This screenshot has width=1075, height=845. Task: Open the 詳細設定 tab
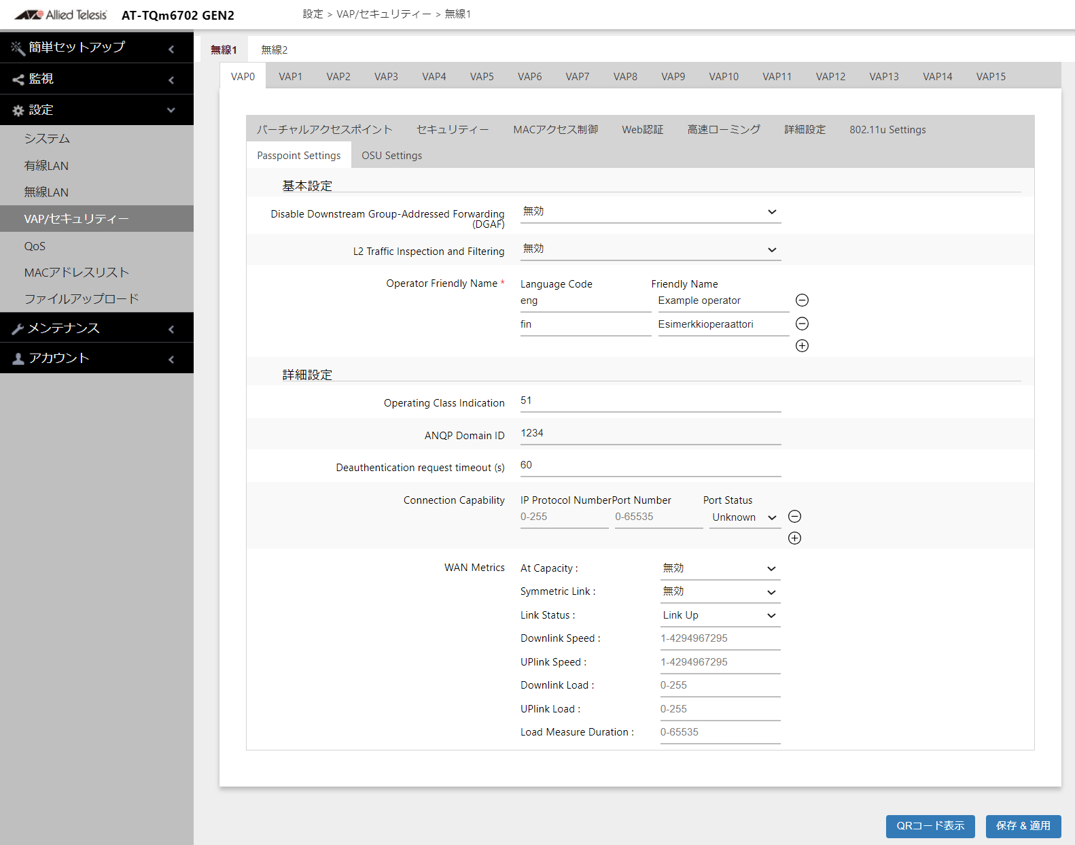pos(805,129)
